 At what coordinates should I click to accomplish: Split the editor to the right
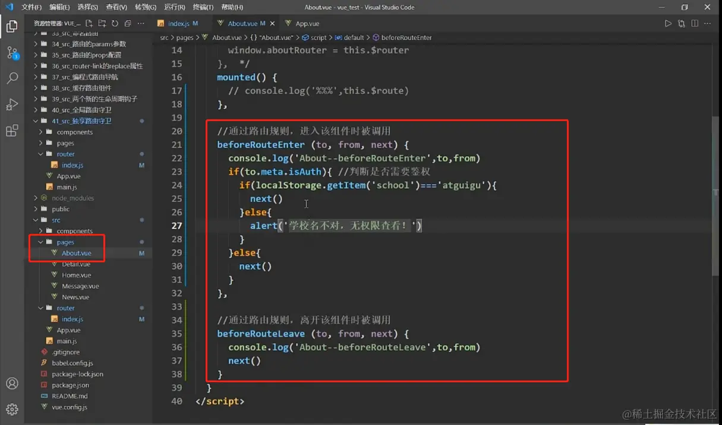694,23
